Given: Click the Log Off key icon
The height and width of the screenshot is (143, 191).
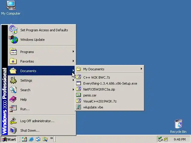Looking at the screenshot, I should tap(13, 121).
